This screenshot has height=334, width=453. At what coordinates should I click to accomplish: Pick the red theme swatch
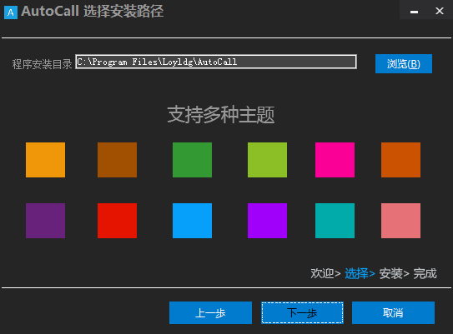click(x=117, y=221)
